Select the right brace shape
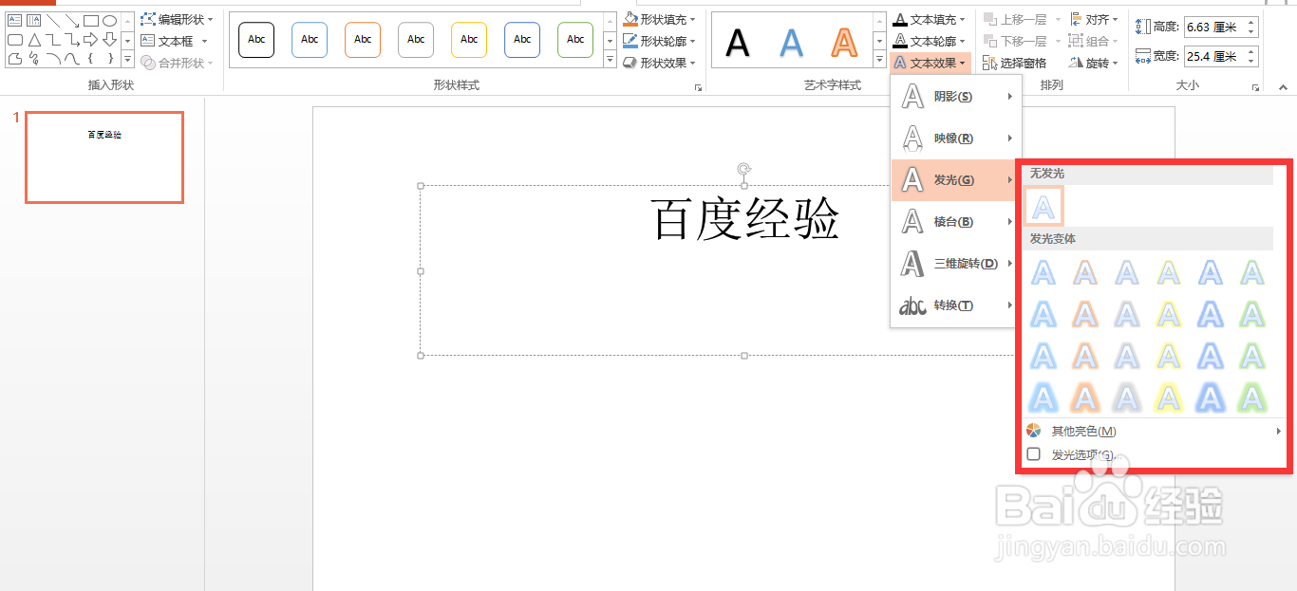 (x=110, y=59)
